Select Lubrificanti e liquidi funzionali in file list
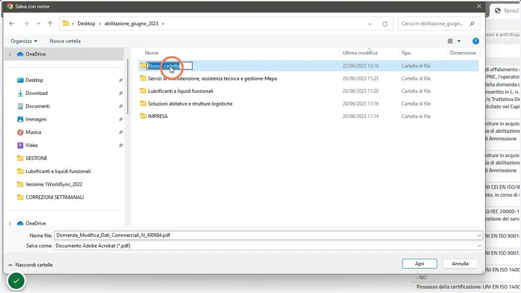The height and width of the screenshot is (293, 521). (x=181, y=91)
